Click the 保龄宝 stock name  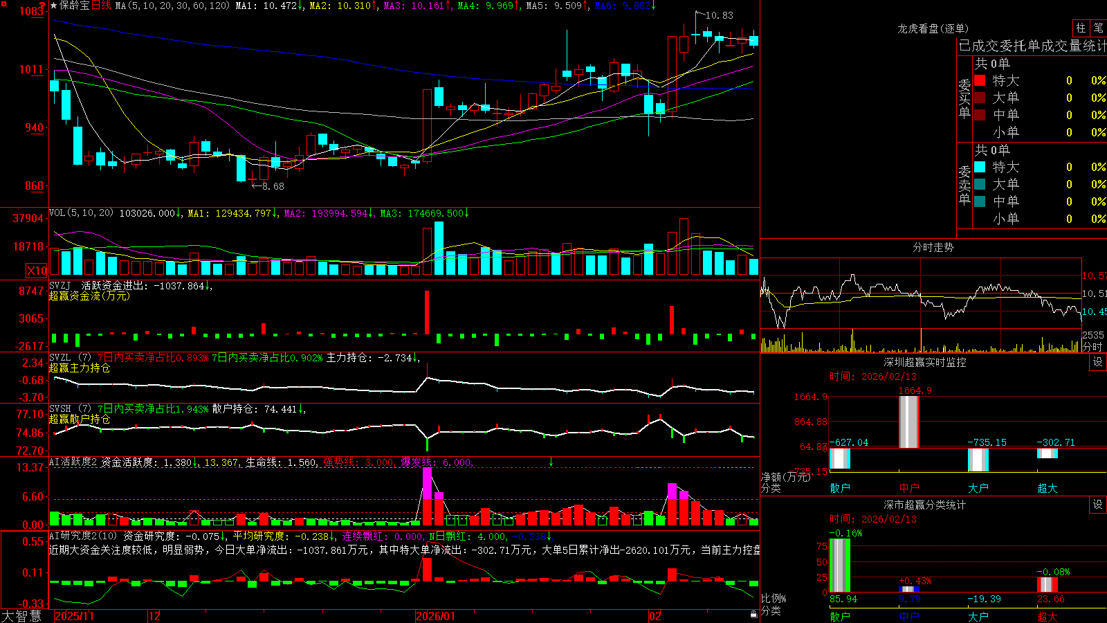coord(75,6)
